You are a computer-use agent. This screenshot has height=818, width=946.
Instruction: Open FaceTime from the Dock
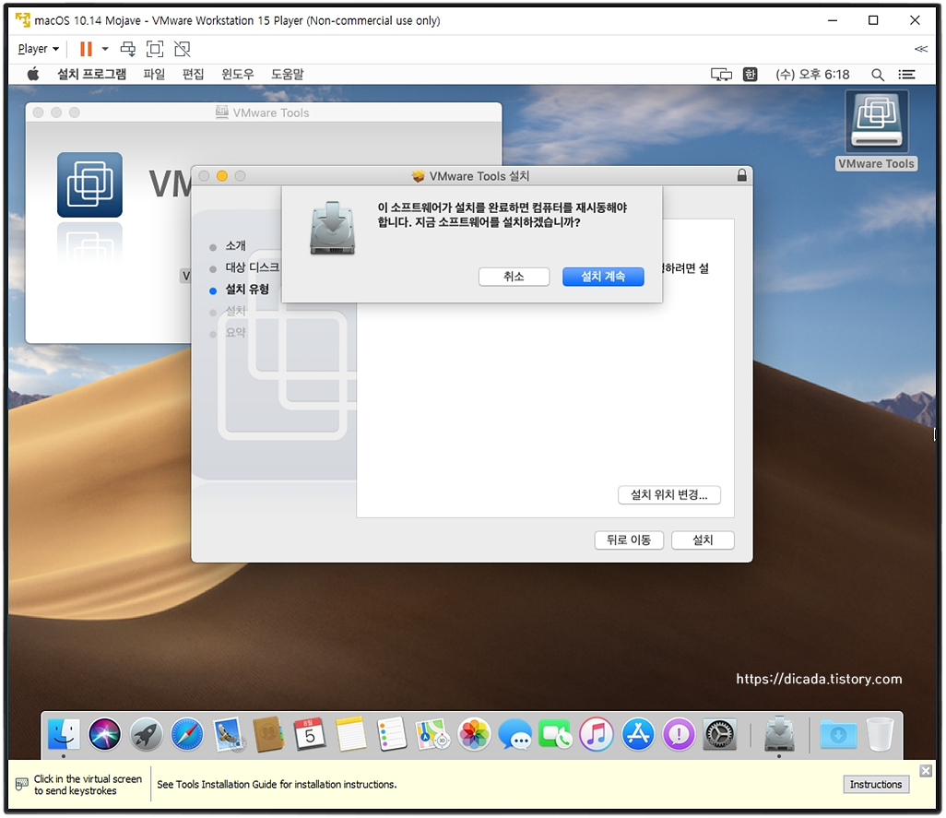556,734
